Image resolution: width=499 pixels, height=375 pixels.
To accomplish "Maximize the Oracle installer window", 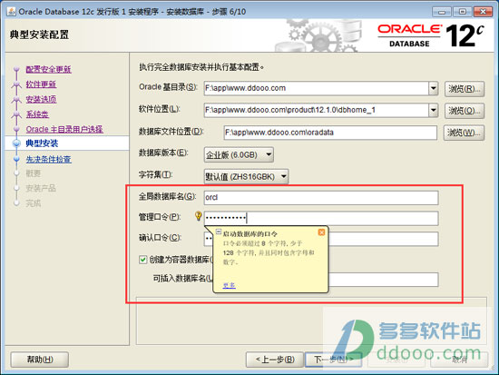I will click(x=463, y=12).
